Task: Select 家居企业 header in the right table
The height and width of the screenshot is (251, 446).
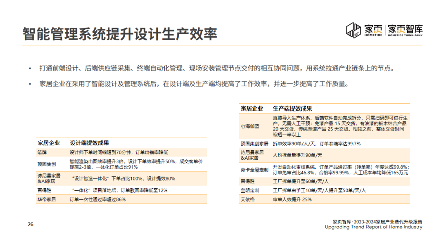Action: click(252, 109)
